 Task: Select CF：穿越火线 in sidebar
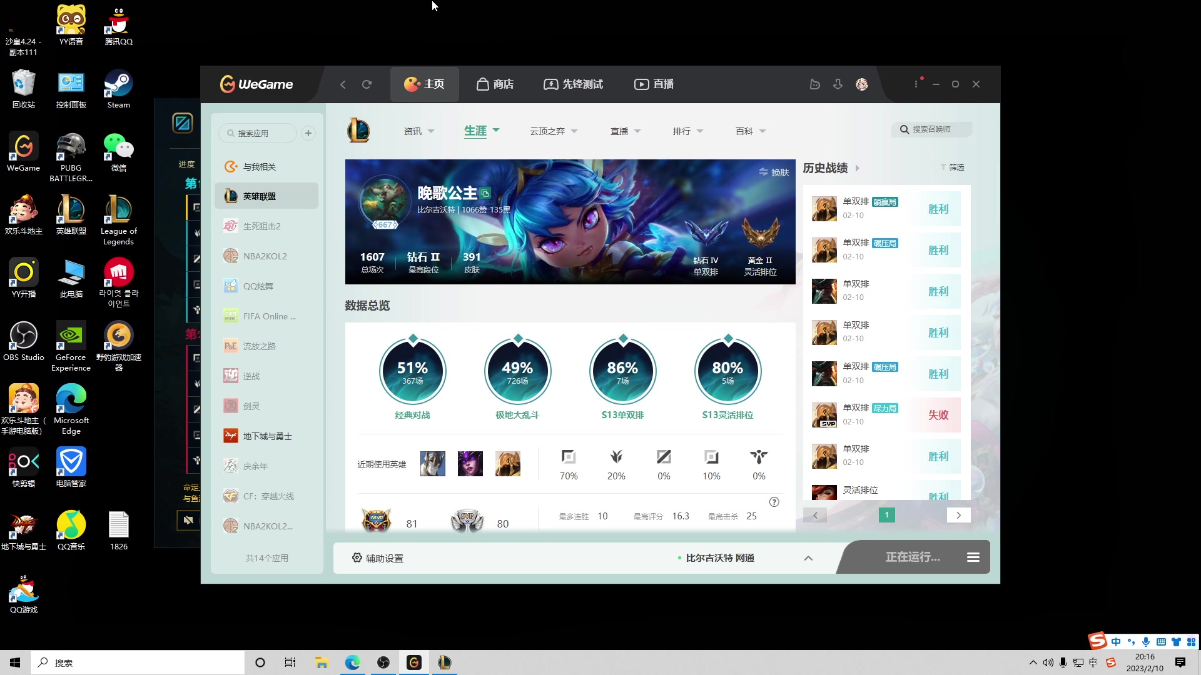[x=266, y=496]
